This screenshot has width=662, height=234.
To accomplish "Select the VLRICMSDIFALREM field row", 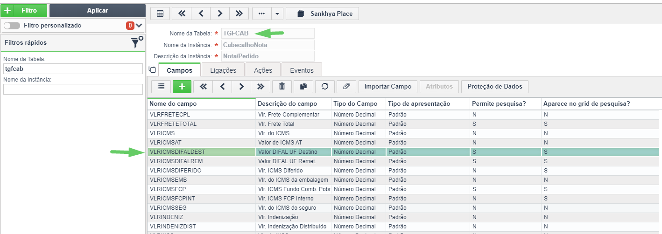I will 403,161.
